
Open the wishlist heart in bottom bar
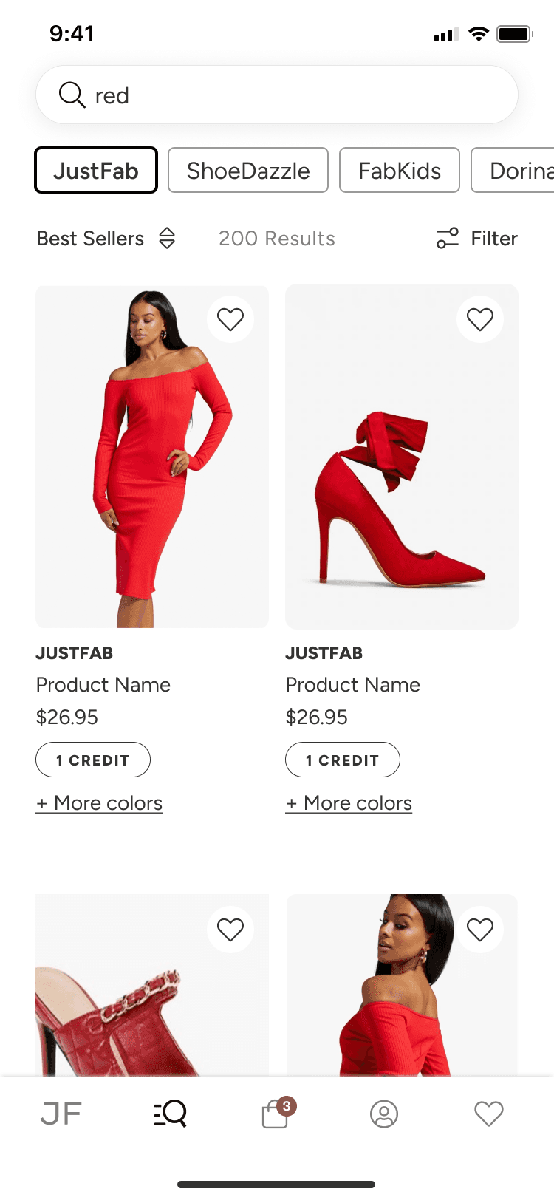[x=489, y=1114]
